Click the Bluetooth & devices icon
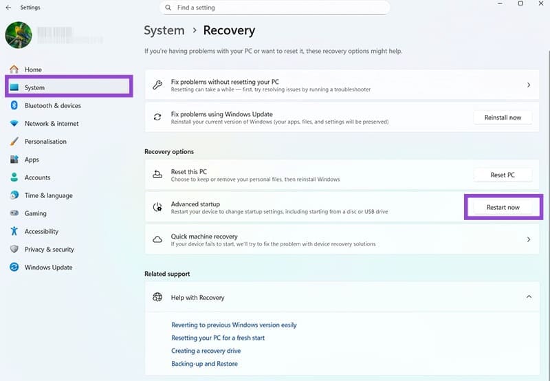 point(14,106)
